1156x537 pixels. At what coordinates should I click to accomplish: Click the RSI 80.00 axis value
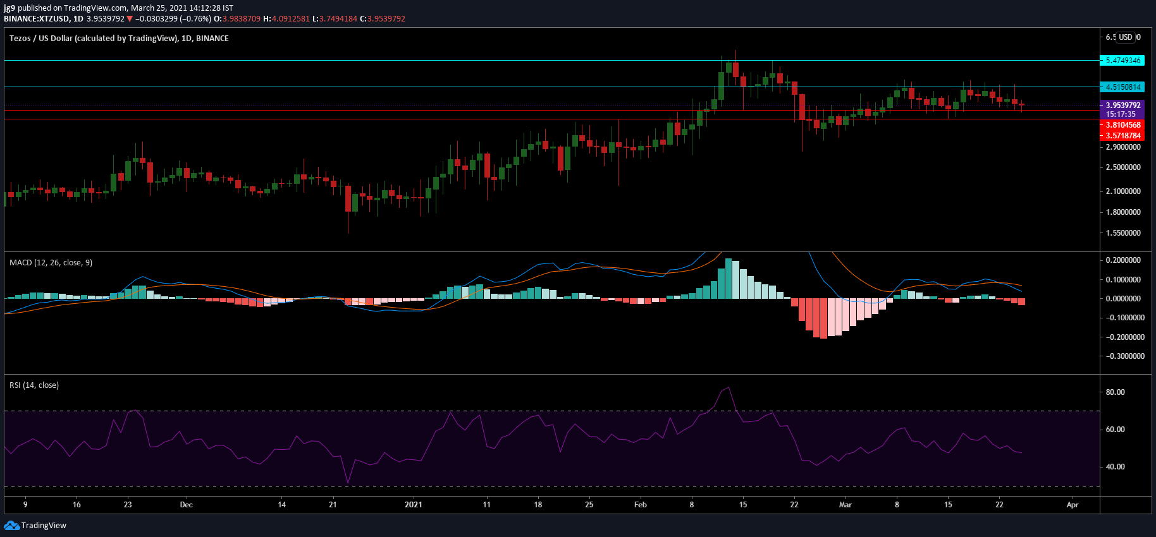click(x=1115, y=392)
